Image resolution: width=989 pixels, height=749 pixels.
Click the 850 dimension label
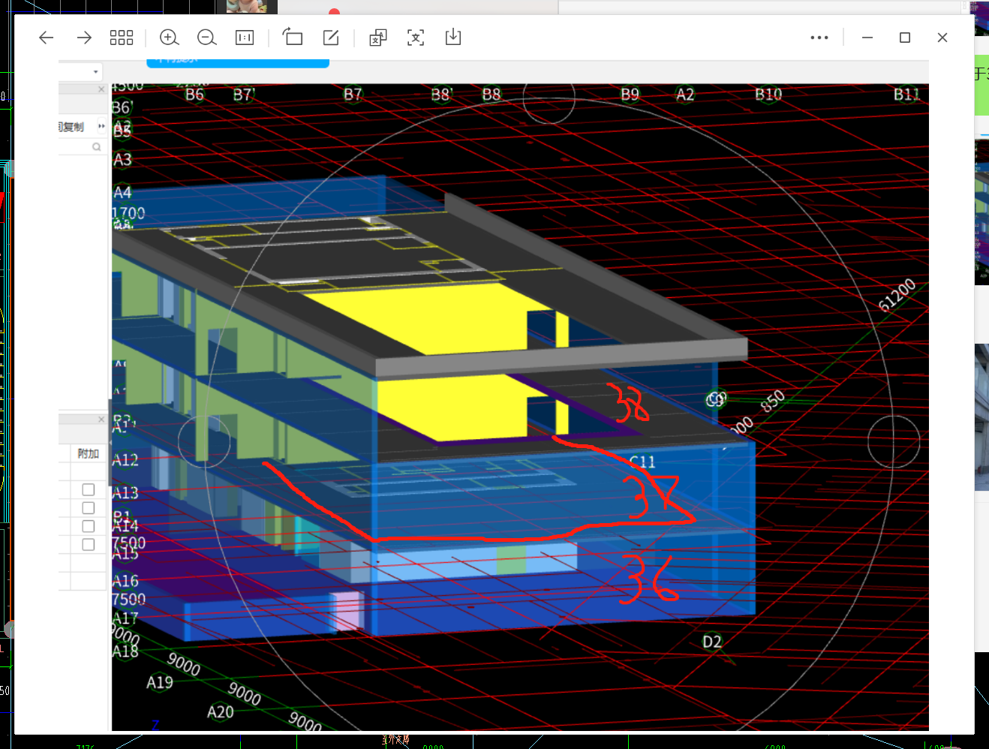[773, 402]
